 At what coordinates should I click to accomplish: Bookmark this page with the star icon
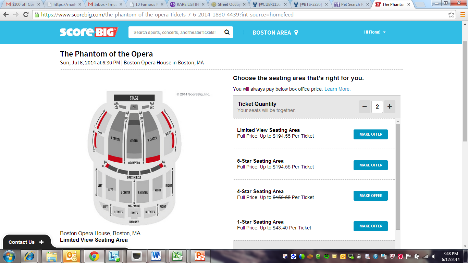pyautogui.click(x=452, y=15)
